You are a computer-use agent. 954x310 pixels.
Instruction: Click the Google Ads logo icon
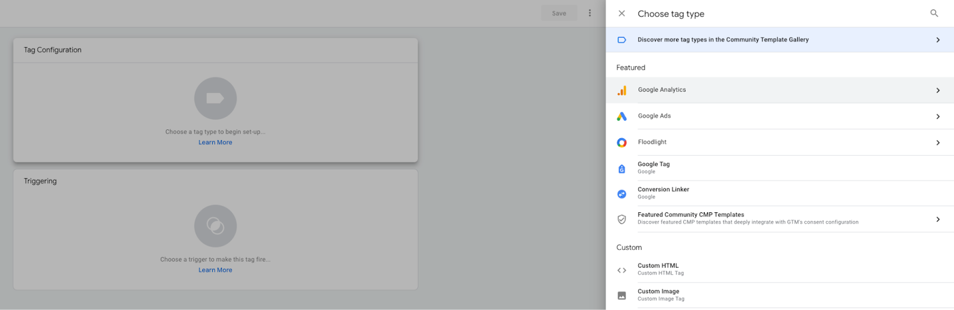[x=622, y=116]
